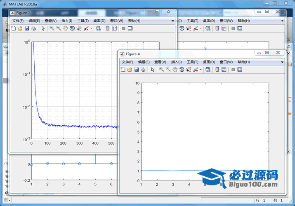
Task: Click Data Cursor tool in background figure window
Action: 189,28
